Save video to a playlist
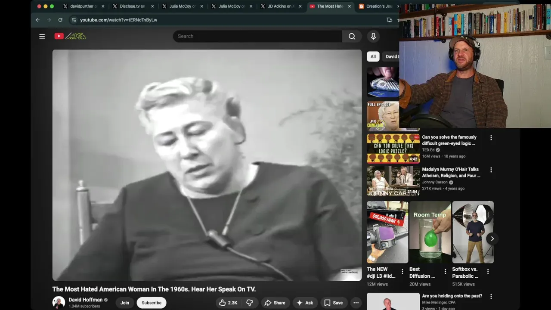The image size is (551, 310). coord(334,303)
